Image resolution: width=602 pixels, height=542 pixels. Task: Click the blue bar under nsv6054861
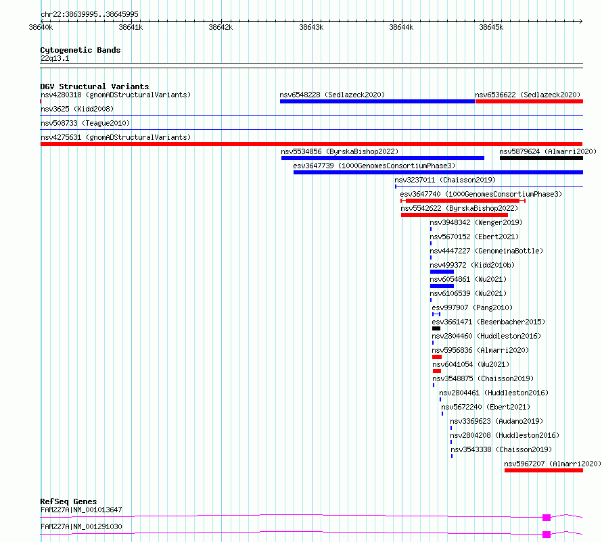(x=442, y=286)
